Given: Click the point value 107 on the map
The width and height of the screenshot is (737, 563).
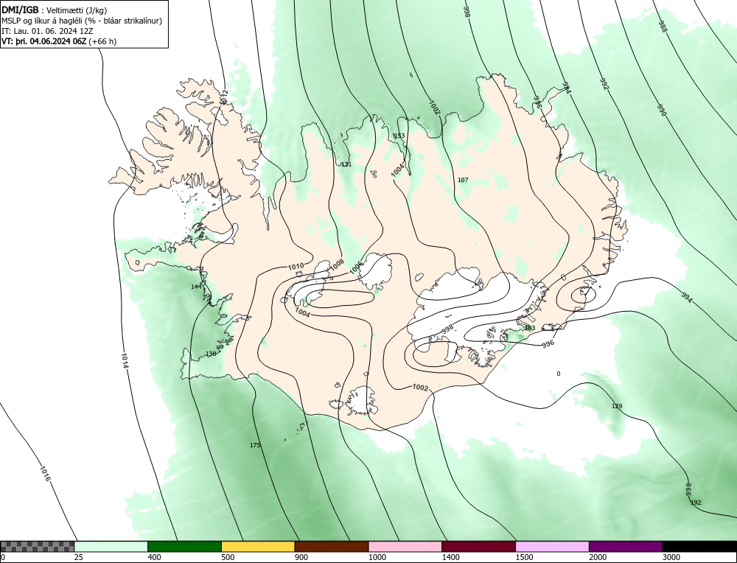Looking at the screenshot, I should click(463, 180).
